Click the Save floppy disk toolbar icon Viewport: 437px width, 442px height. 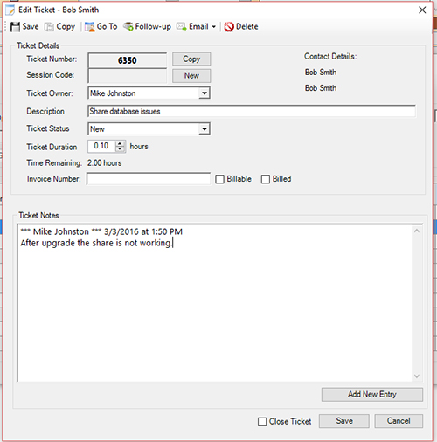(x=15, y=27)
